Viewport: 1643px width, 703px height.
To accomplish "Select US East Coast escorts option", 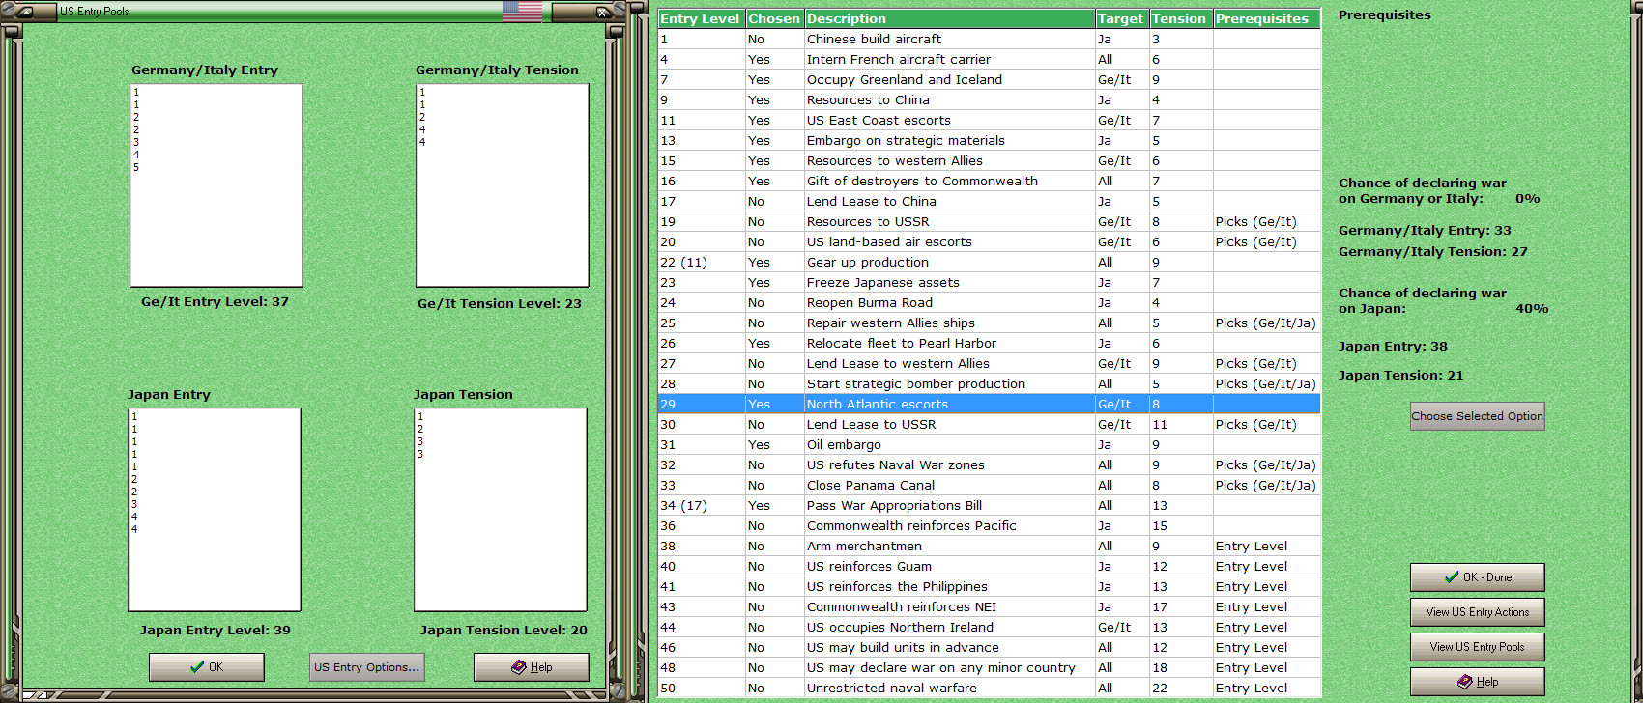I will pos(989,120).
